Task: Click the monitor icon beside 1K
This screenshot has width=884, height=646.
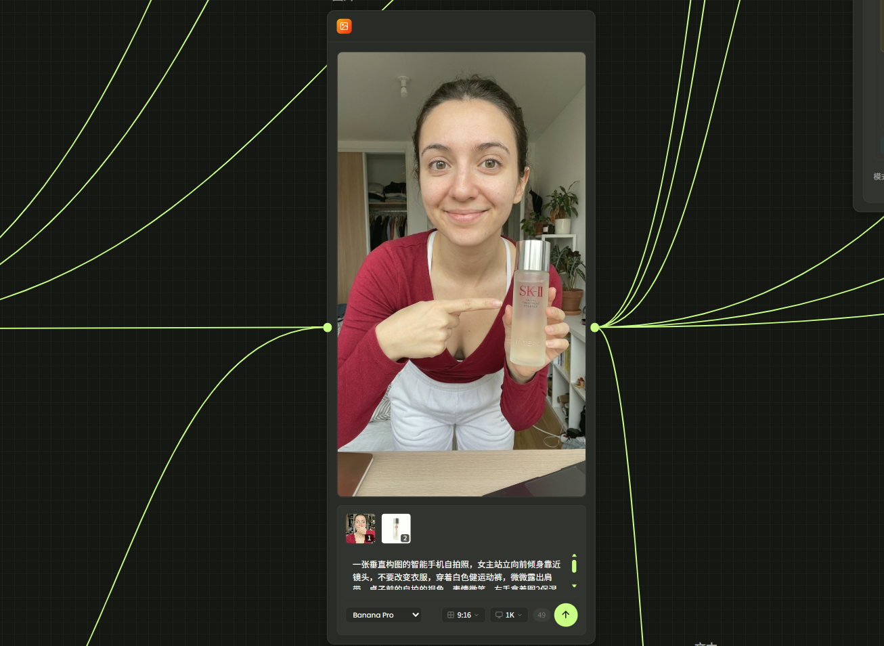Action: (499, 615)
